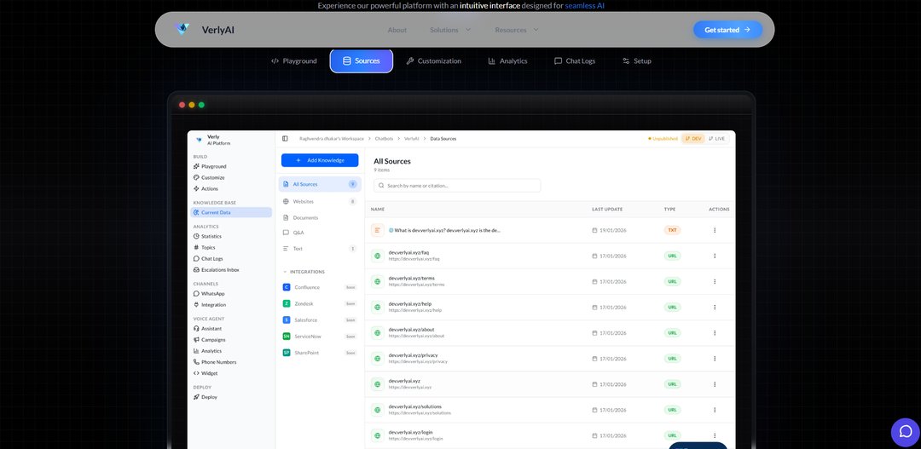The height and width of the screenshot is (449, 921).
Task: Click the Add Knowledge button
Action: [x=319, y=160]
